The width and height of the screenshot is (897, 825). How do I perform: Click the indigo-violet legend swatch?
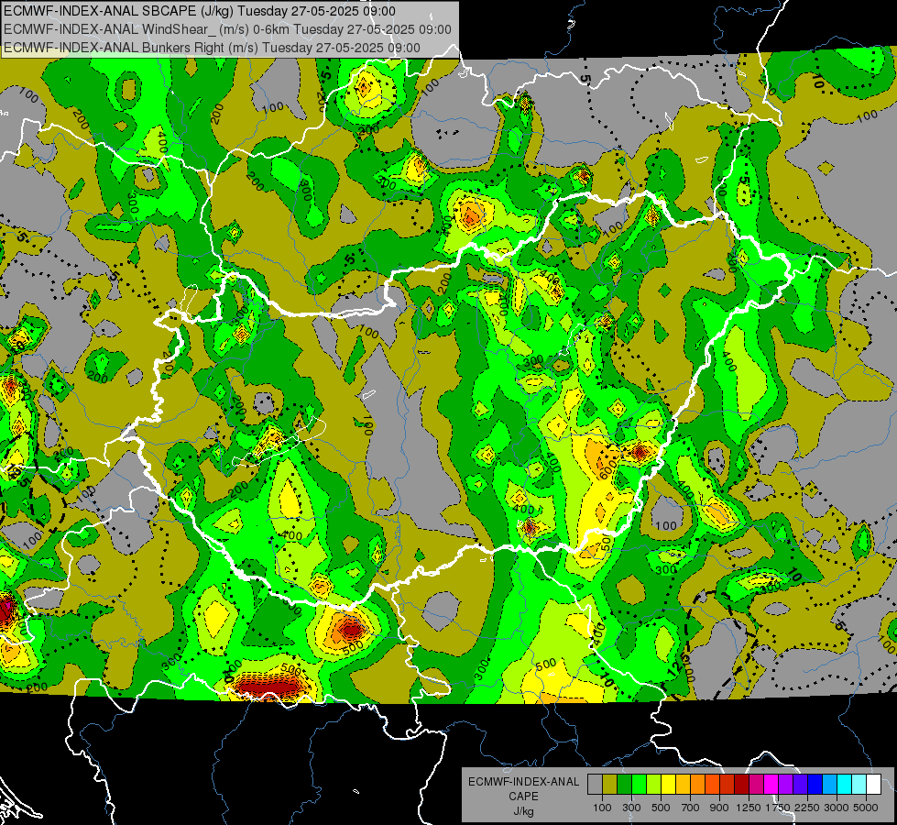(800, 785)
